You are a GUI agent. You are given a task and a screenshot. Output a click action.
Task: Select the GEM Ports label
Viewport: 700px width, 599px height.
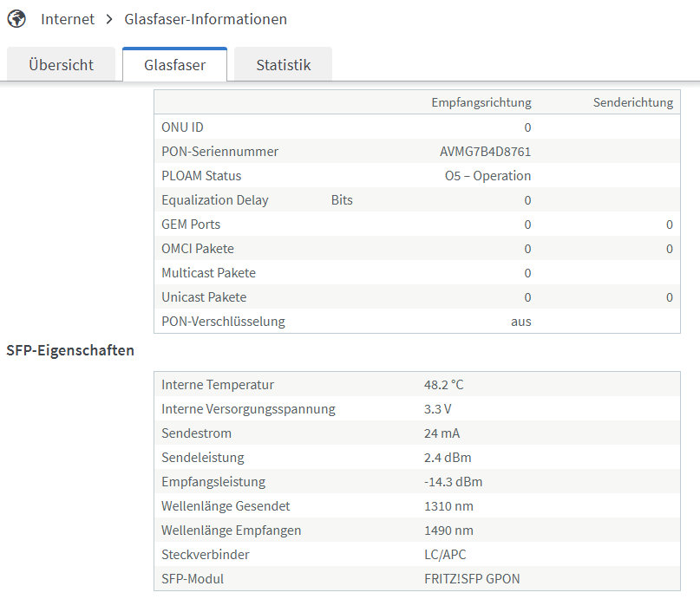coord(191,225)
